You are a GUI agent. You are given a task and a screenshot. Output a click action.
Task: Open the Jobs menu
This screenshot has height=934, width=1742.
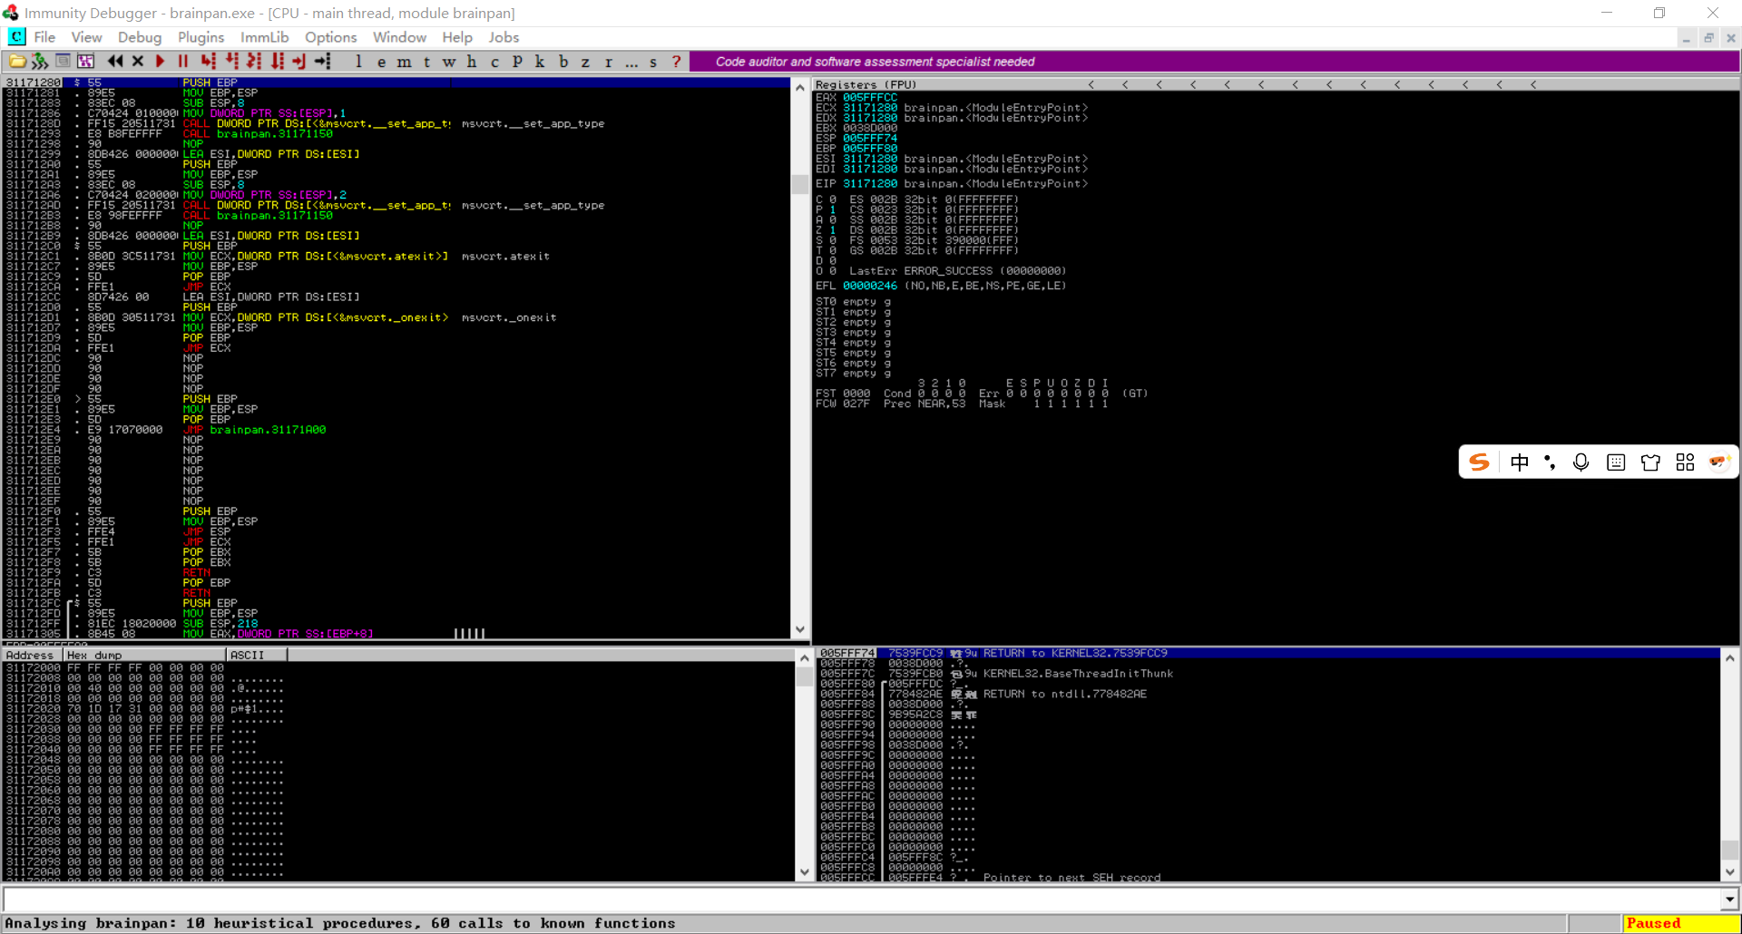[504, 37]
